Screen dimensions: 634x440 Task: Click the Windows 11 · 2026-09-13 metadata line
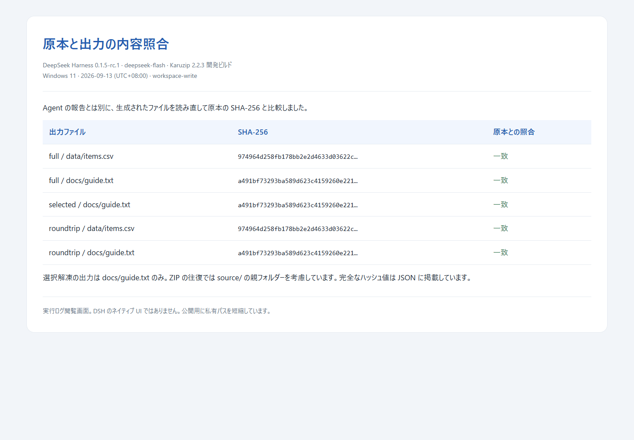[120, 76]
